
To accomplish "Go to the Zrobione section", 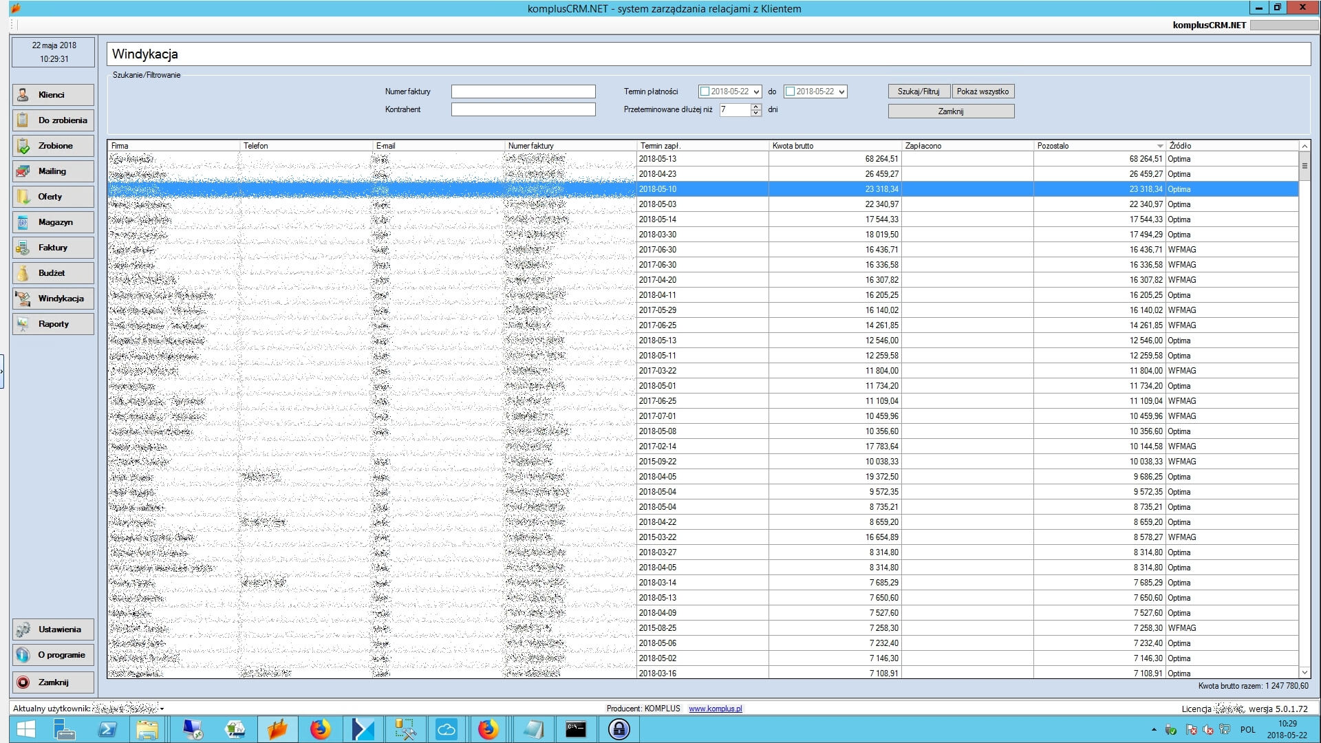I will coord(53,146).
